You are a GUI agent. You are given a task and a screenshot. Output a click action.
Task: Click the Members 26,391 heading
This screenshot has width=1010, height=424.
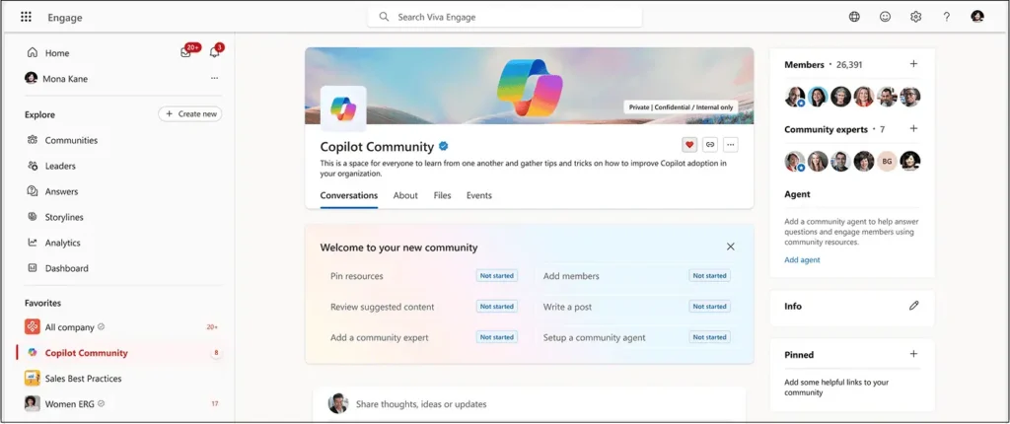(824, 64)
